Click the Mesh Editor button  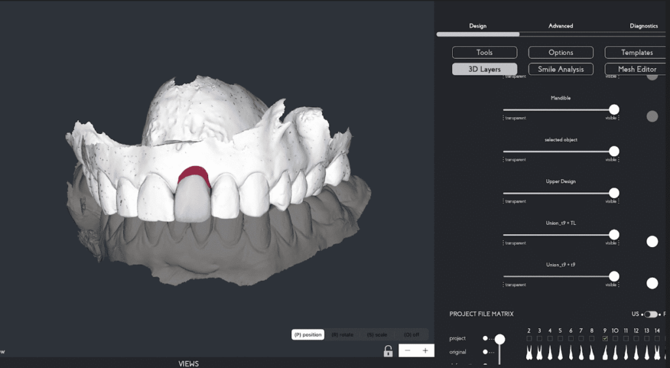click(637, 69)
